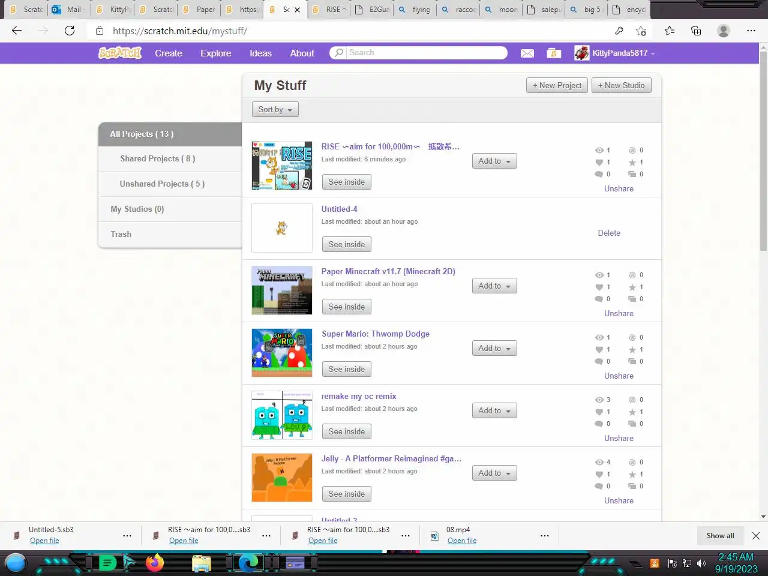Select Unshared Projects (5) filter
The width and height of the screenshot is (768, 576).
pos(170,184)
